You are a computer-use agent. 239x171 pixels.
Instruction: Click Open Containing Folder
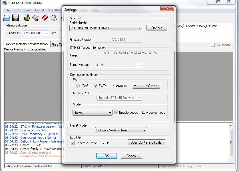146,142
